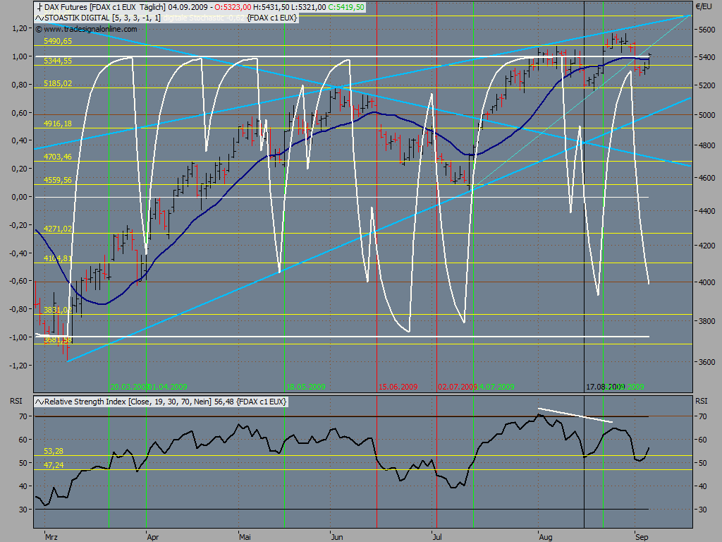Image resolution: width=722 pixels, height=542 pixels.
Task: Click the line icon beside STOASTIK DIGITAL label
Action: 39,18
